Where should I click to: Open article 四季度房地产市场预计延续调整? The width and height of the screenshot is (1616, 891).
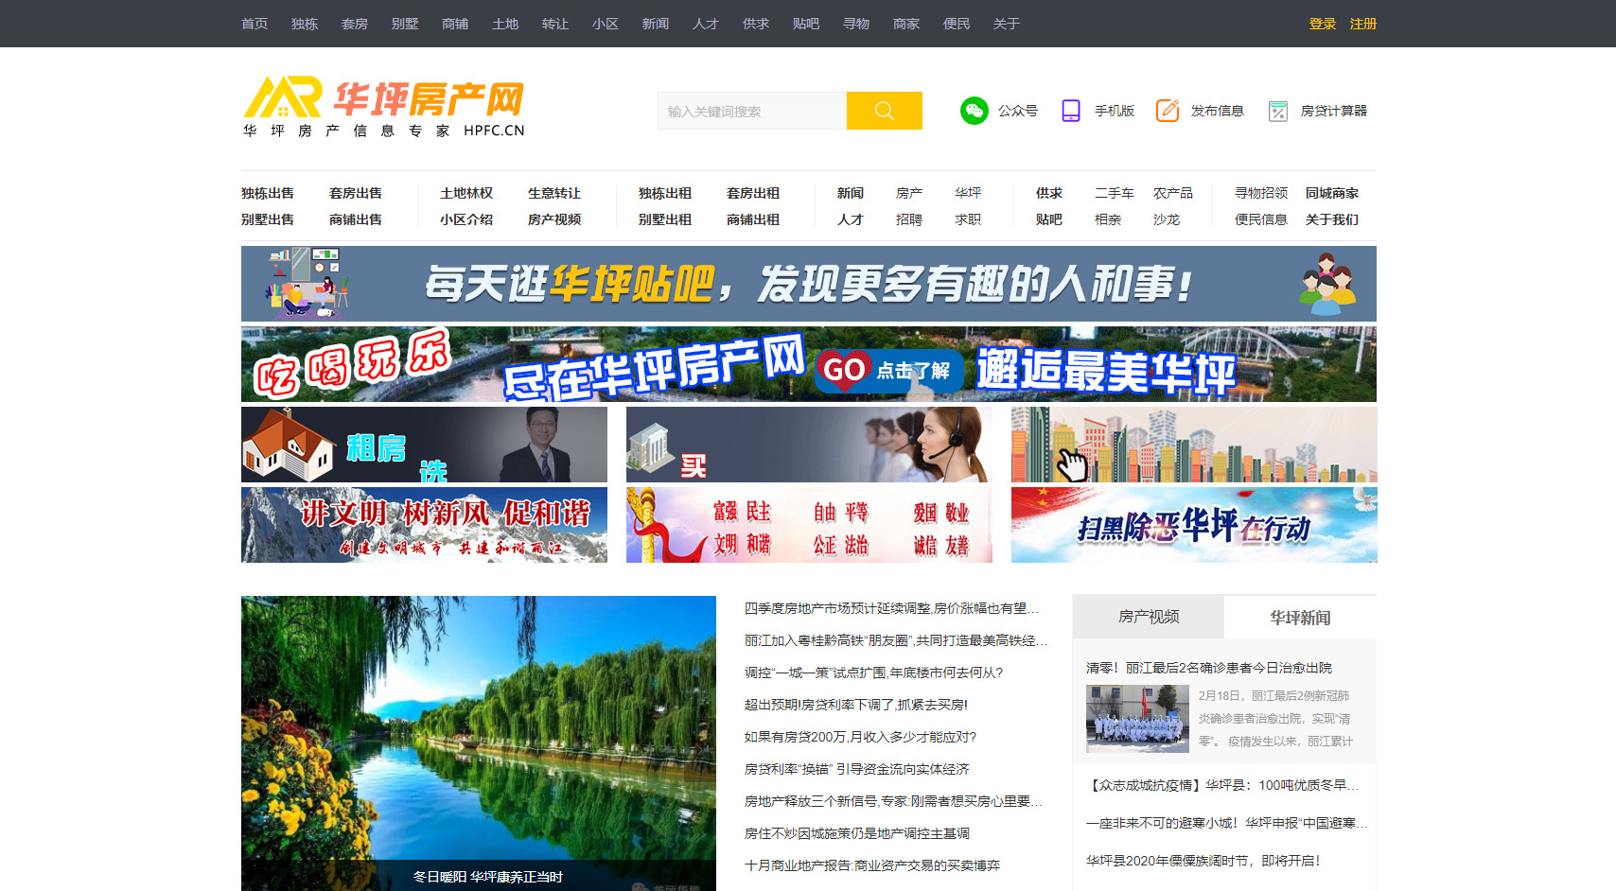(x=891, y=608)
